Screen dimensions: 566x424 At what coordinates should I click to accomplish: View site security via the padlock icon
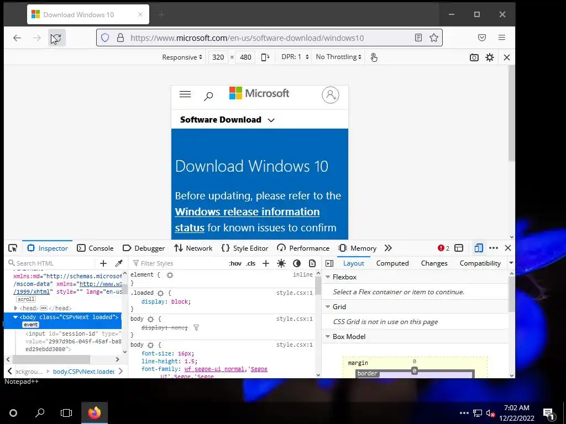[x=120, y=38]
